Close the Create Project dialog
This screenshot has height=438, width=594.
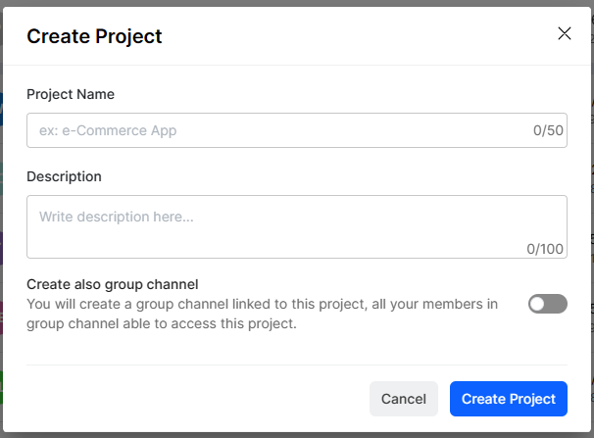pyautogui.click(x=564, y=33)
